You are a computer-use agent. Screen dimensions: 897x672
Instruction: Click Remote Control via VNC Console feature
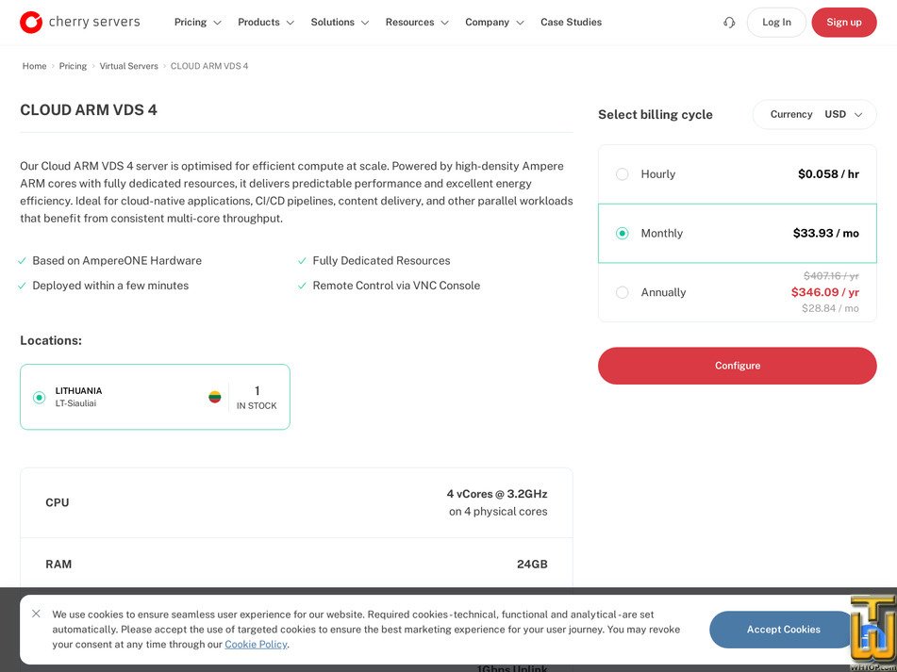coord(396,286)
